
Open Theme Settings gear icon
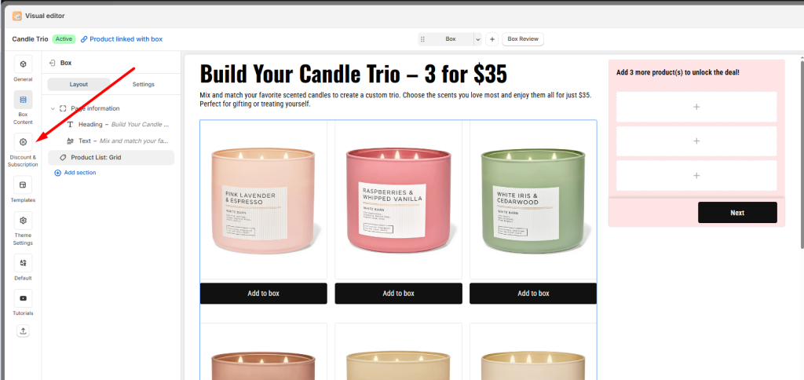[23, 221]
